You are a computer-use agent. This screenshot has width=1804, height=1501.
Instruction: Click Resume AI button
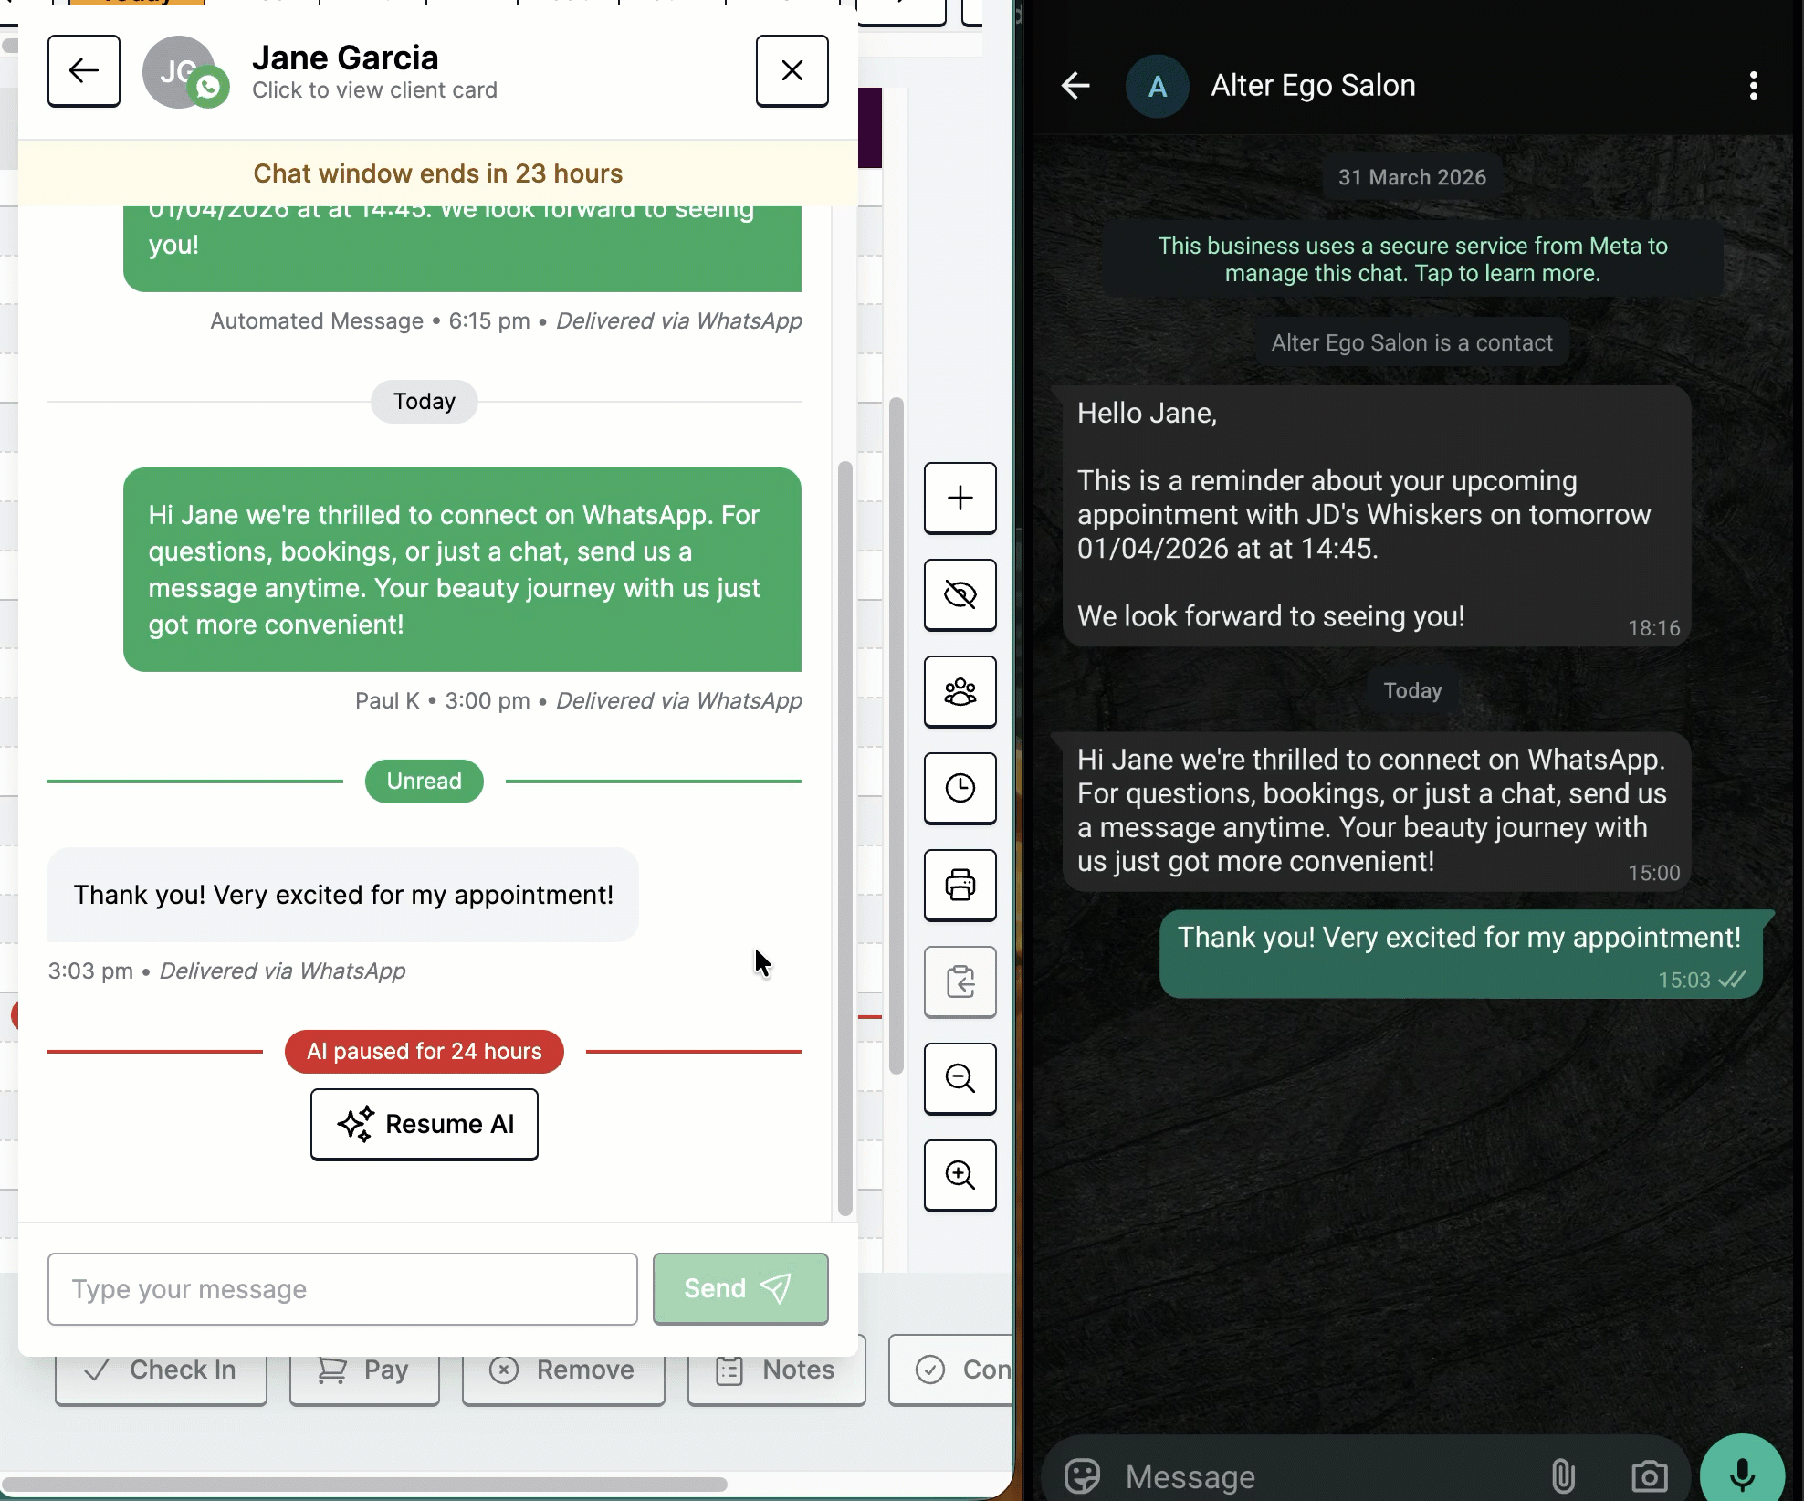(425, 1125)
